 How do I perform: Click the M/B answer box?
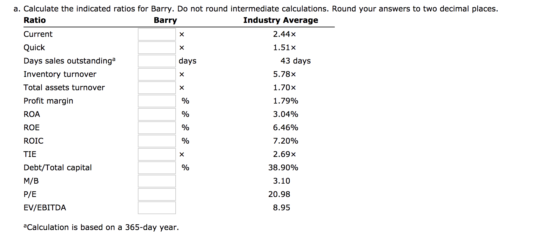point(157,181)
